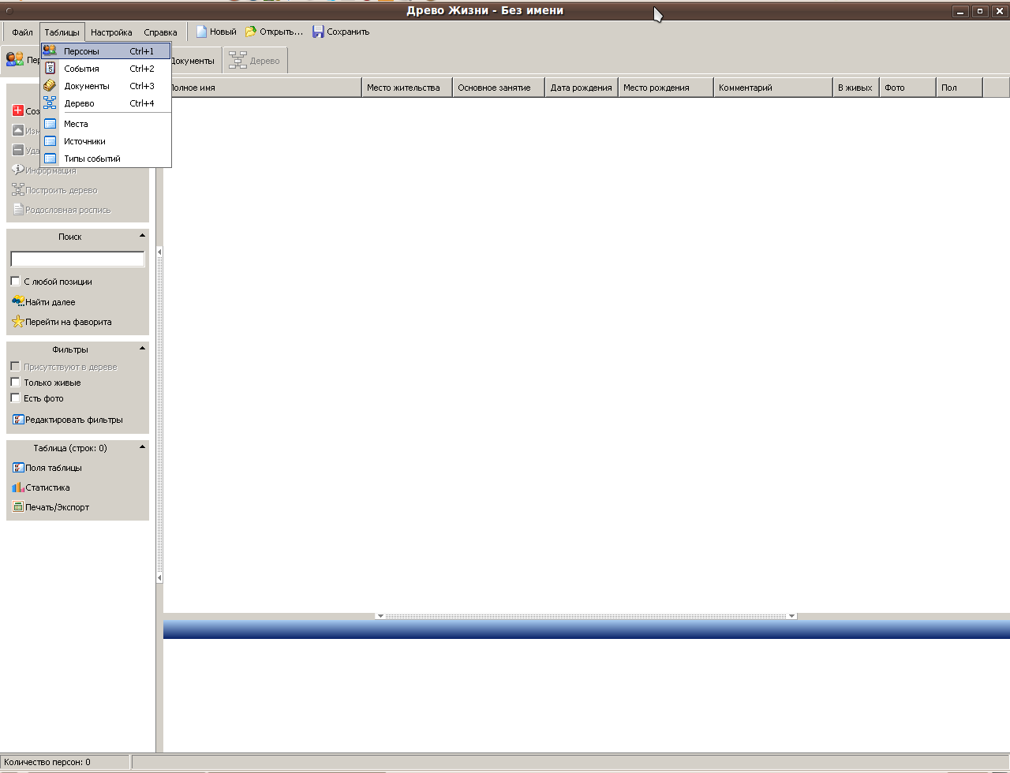This screenshot has width=1010, height=773.
Task: Click the Построить дерево tree icon
Action: (x=18, y=189)
